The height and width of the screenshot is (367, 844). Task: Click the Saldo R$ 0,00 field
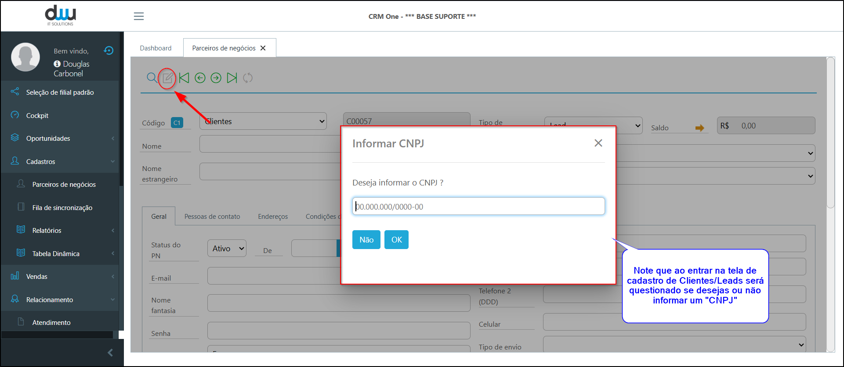click(766, 125)
